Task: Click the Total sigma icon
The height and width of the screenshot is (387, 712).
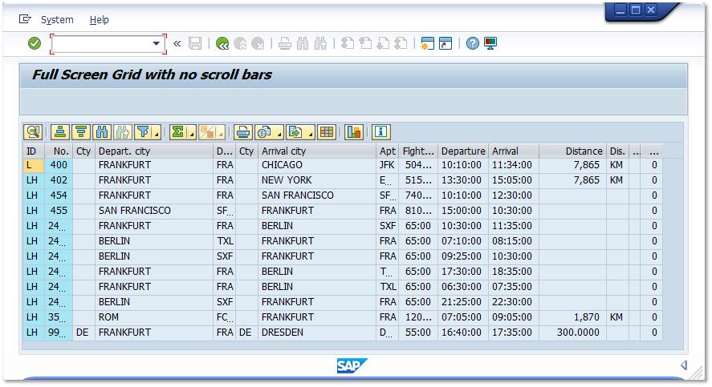Action: click(178, 132)
